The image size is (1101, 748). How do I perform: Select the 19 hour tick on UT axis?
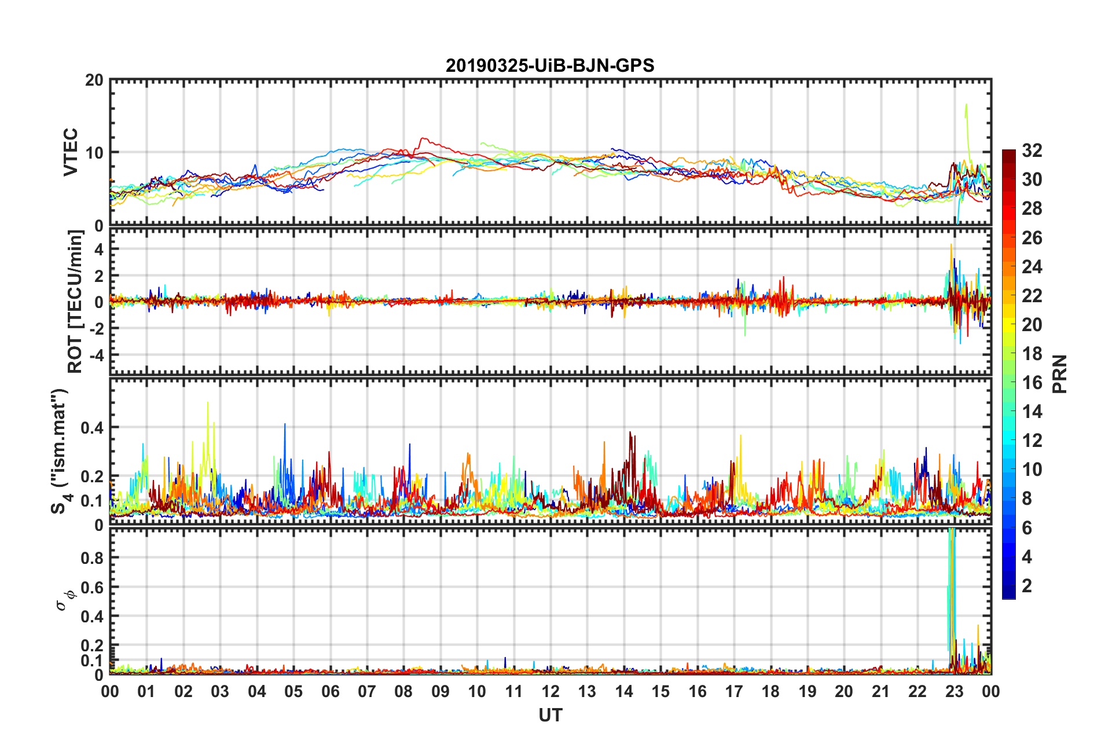pyautogui.click(x=808, y=692)
